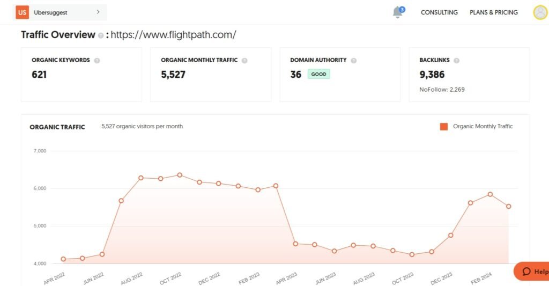
Task: Select the DEC 2023 data point
Action: [x=450, y=235]
